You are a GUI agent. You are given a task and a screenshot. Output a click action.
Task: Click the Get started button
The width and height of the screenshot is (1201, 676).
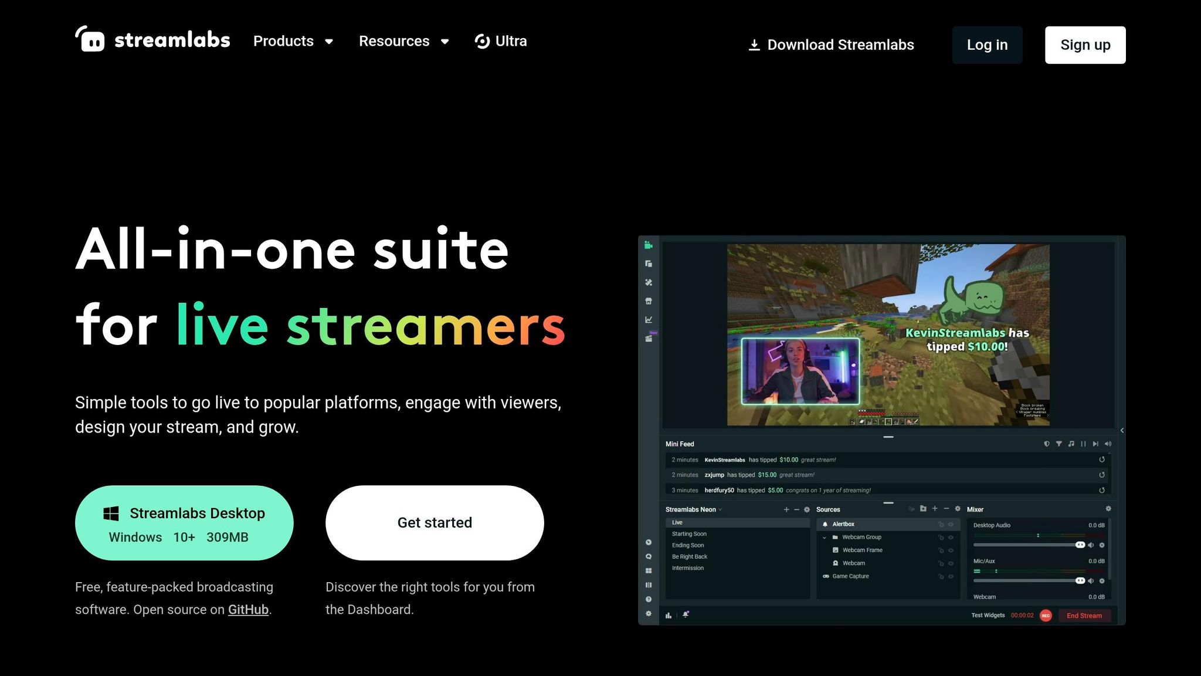coord(435,523)
